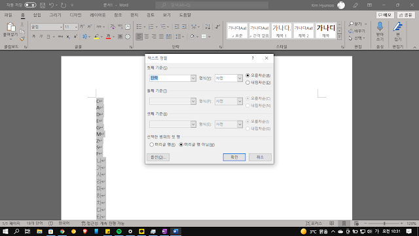Click the Comments (메모) button
The image size is (419, 236).
(385, 15)
